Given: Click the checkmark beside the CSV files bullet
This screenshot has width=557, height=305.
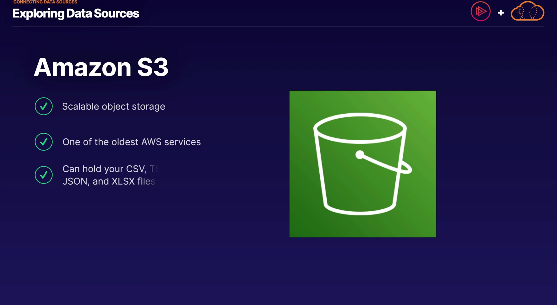Looking at the screenshot, I should click(44, 175).
